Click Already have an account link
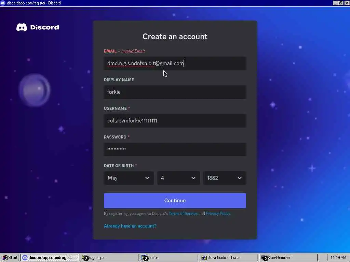Viewport: 350px width, 262px height. click(x=130, y=226)
